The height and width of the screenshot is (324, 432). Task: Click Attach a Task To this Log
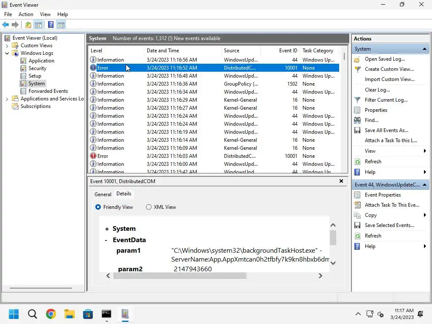point(391,140)
